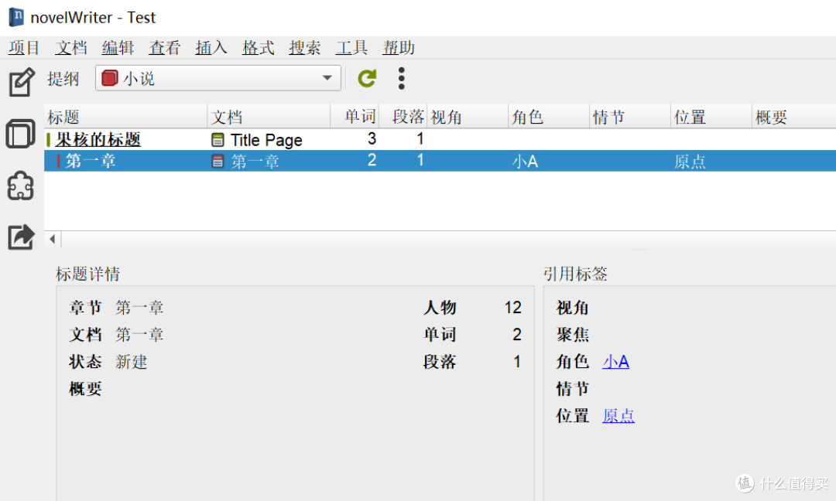Open the three-dot outline options menu

[402, 78]
